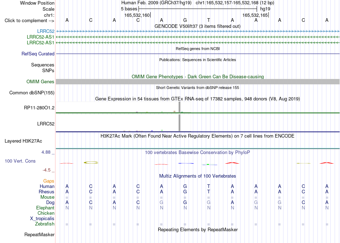Click the Elephant species row label
This screenshot has width=340, height=243.
click(45, 208)
